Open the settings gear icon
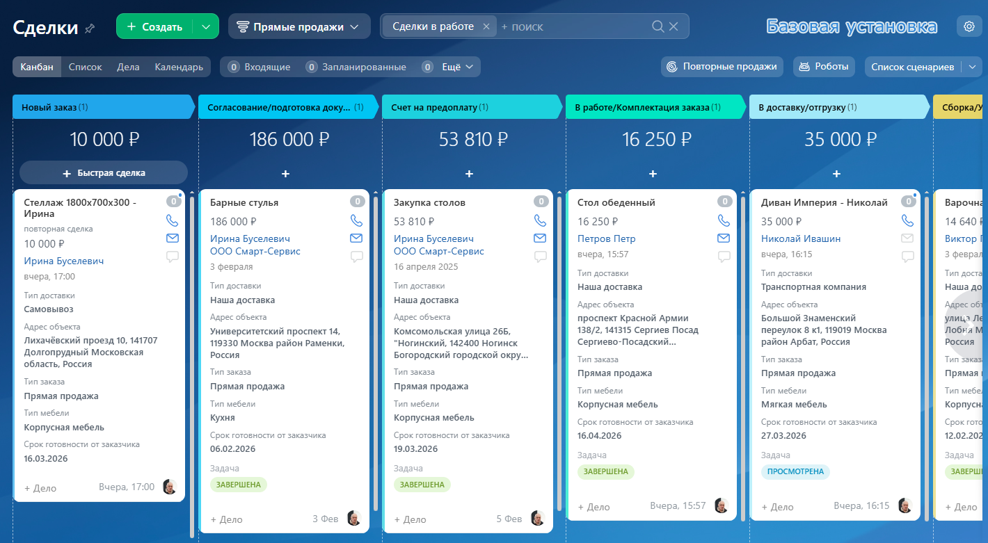988x543 pixels. point(969,26)
